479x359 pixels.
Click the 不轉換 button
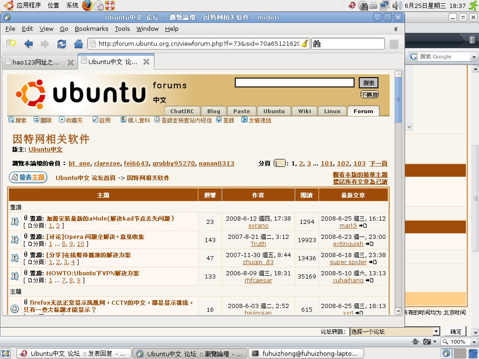point(370,94)
